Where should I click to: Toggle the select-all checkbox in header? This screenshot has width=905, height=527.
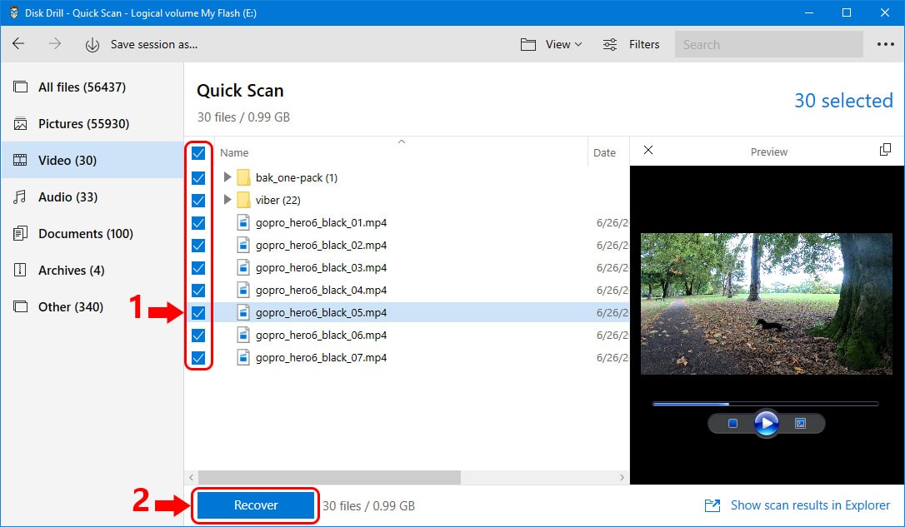tap(198, 153)
